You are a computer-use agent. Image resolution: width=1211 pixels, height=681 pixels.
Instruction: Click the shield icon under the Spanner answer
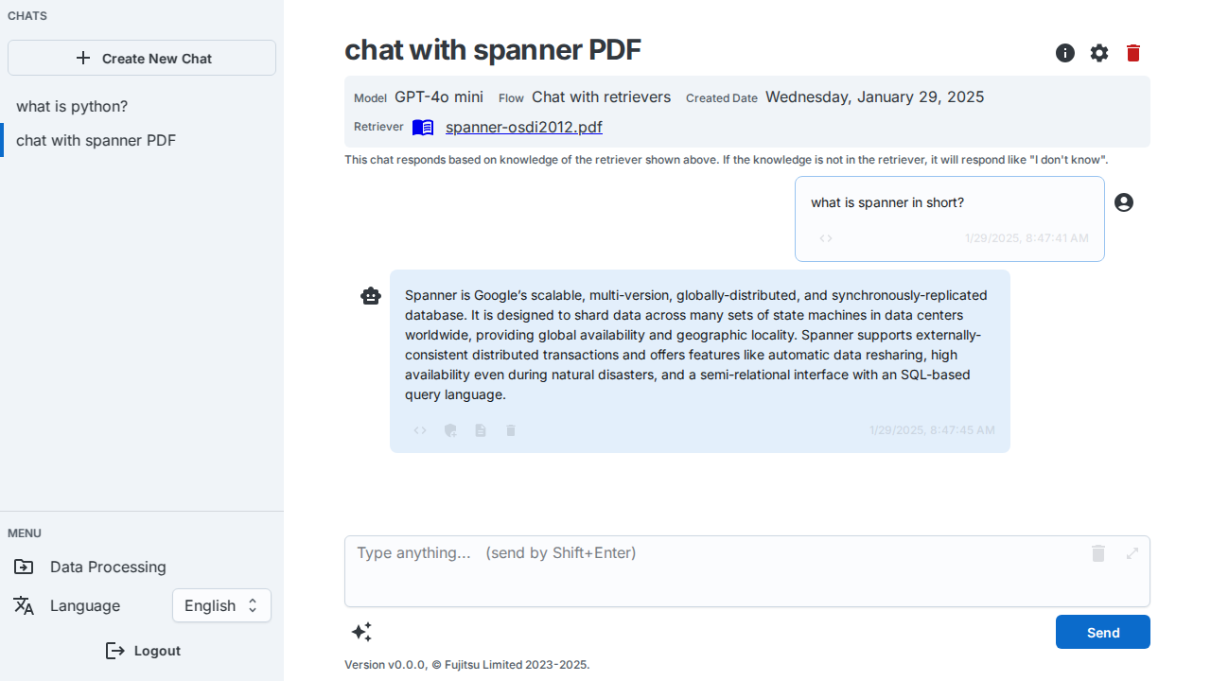point(450,430)
